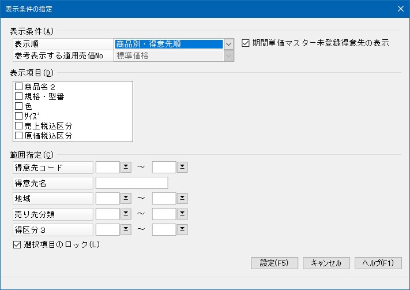410x290 pixels.
Task: Open lookup for 売り先分類 start value
Action: [126, 214]
